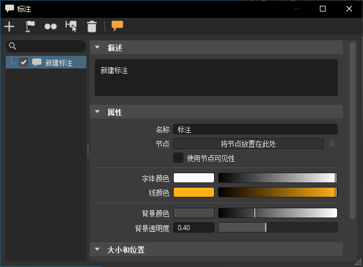Image resolution: width=363 pixels, height=267 pixels.
Task: Close the 标注 window
Action: pos(349,9)
